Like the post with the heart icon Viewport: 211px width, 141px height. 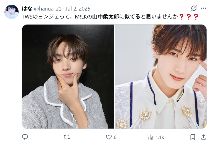coord(109,137)
